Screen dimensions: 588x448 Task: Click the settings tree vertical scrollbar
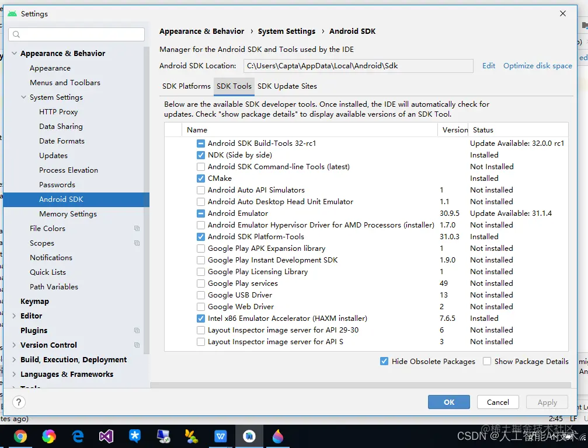(x=147, y=200)
